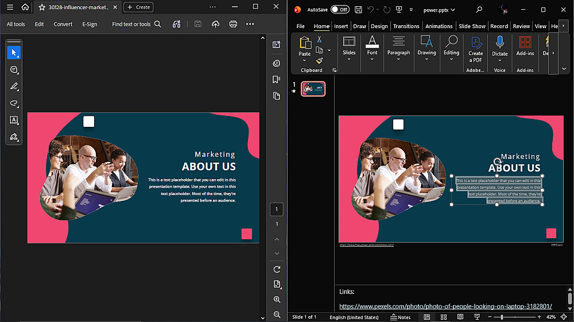Choose the comment tool in Acrobat toolbar
This screenshot has height=322, width=574.
pos(14,70)
